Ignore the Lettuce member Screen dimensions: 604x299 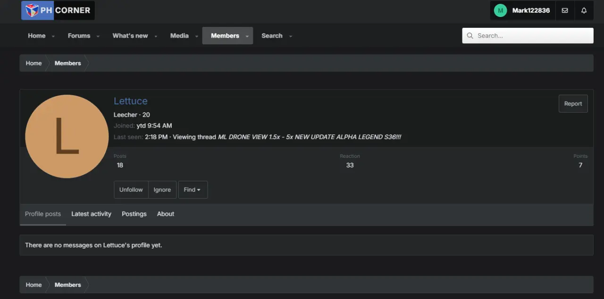coord(162,190)
